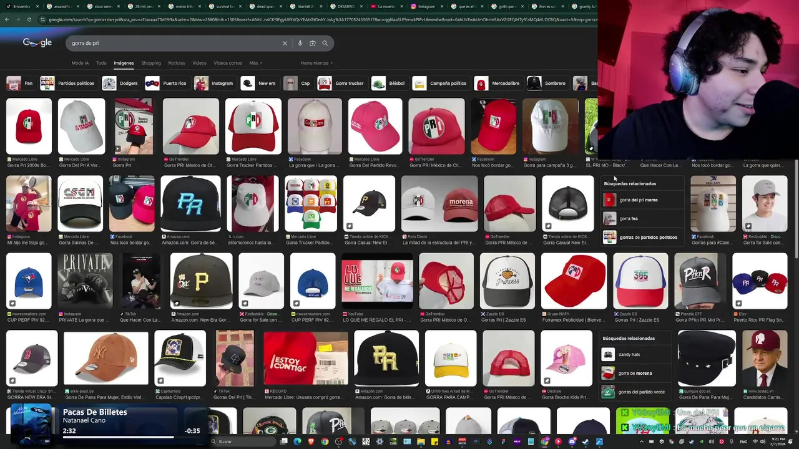Viewport: 799px width, 449px height.
Task: Open related search 'dandy hats'
Action: (x=635, y=355)
